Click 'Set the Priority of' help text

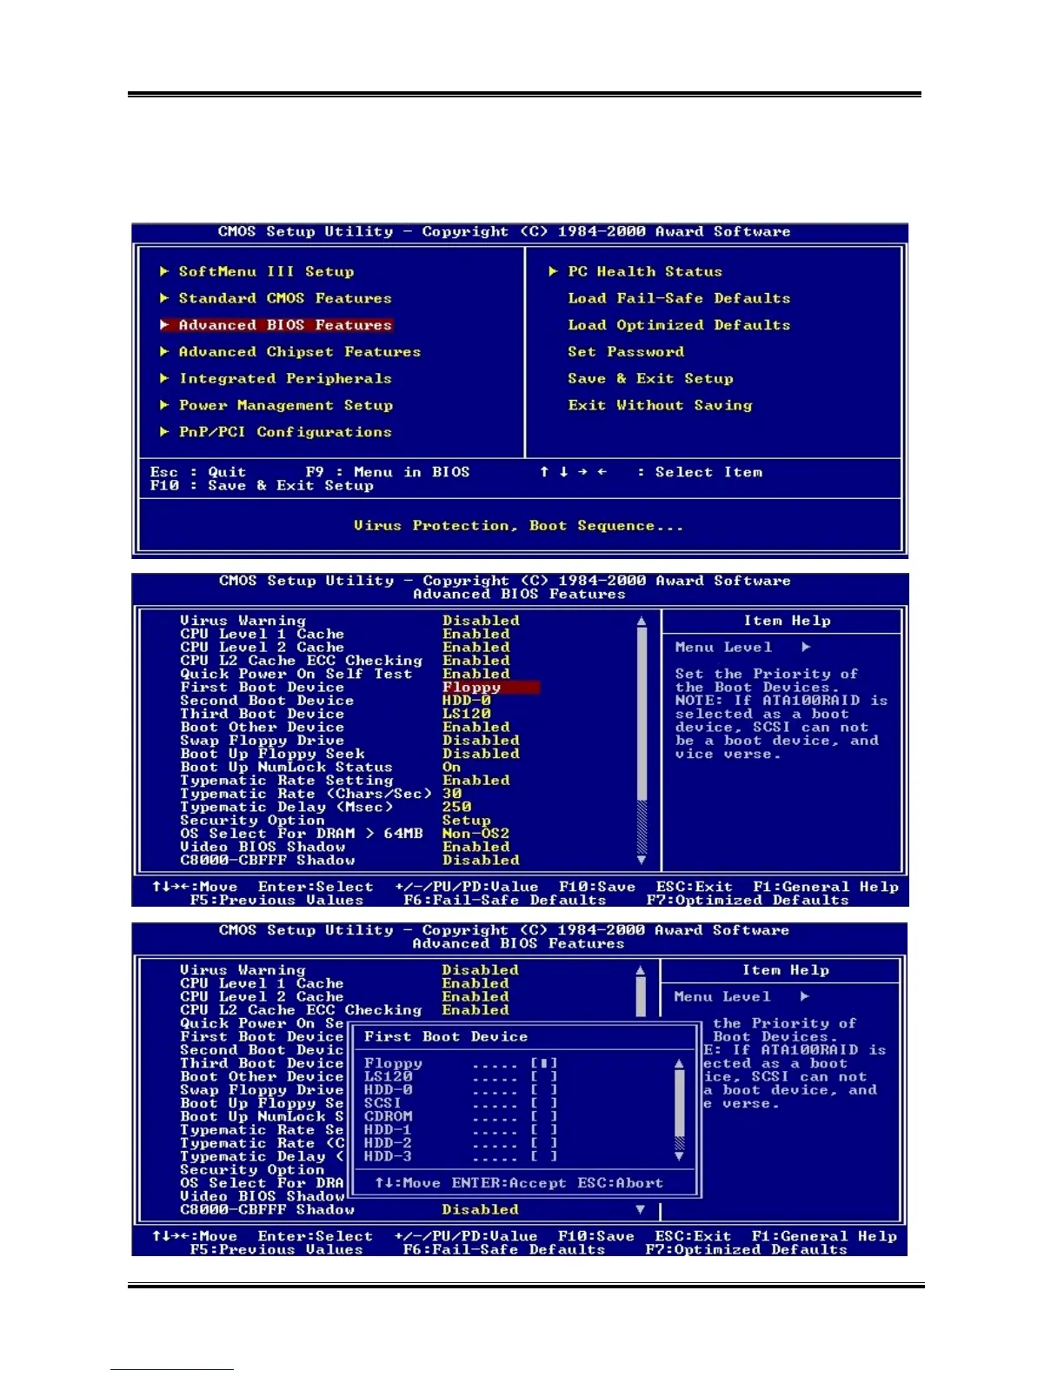coord(766,674)
